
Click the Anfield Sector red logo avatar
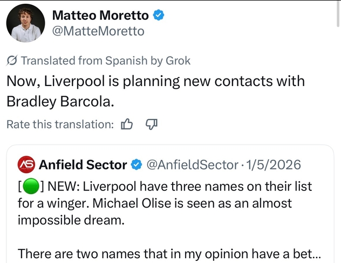[26, 165]
